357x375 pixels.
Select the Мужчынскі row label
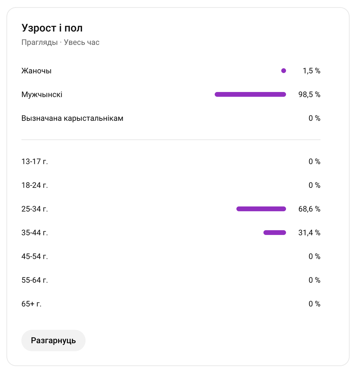click(42, 94)
